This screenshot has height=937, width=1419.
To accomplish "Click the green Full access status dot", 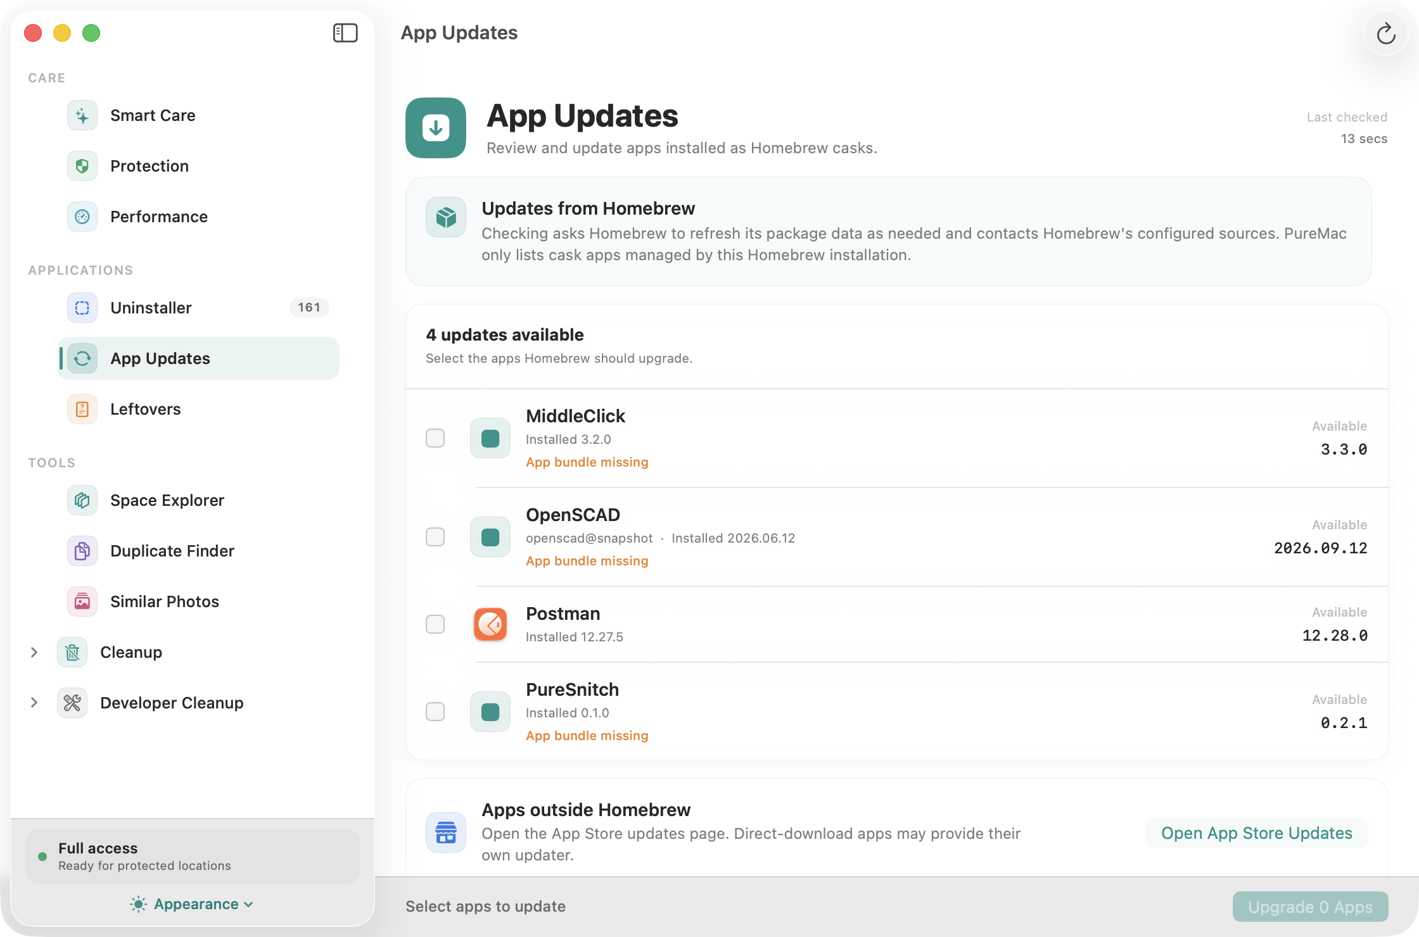I will [x=42, y=857].
